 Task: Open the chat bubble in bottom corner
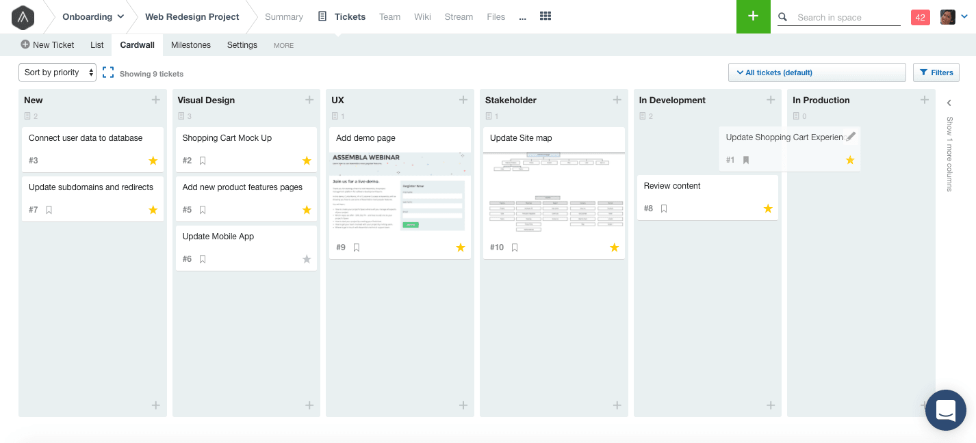(x=946, y=410)
